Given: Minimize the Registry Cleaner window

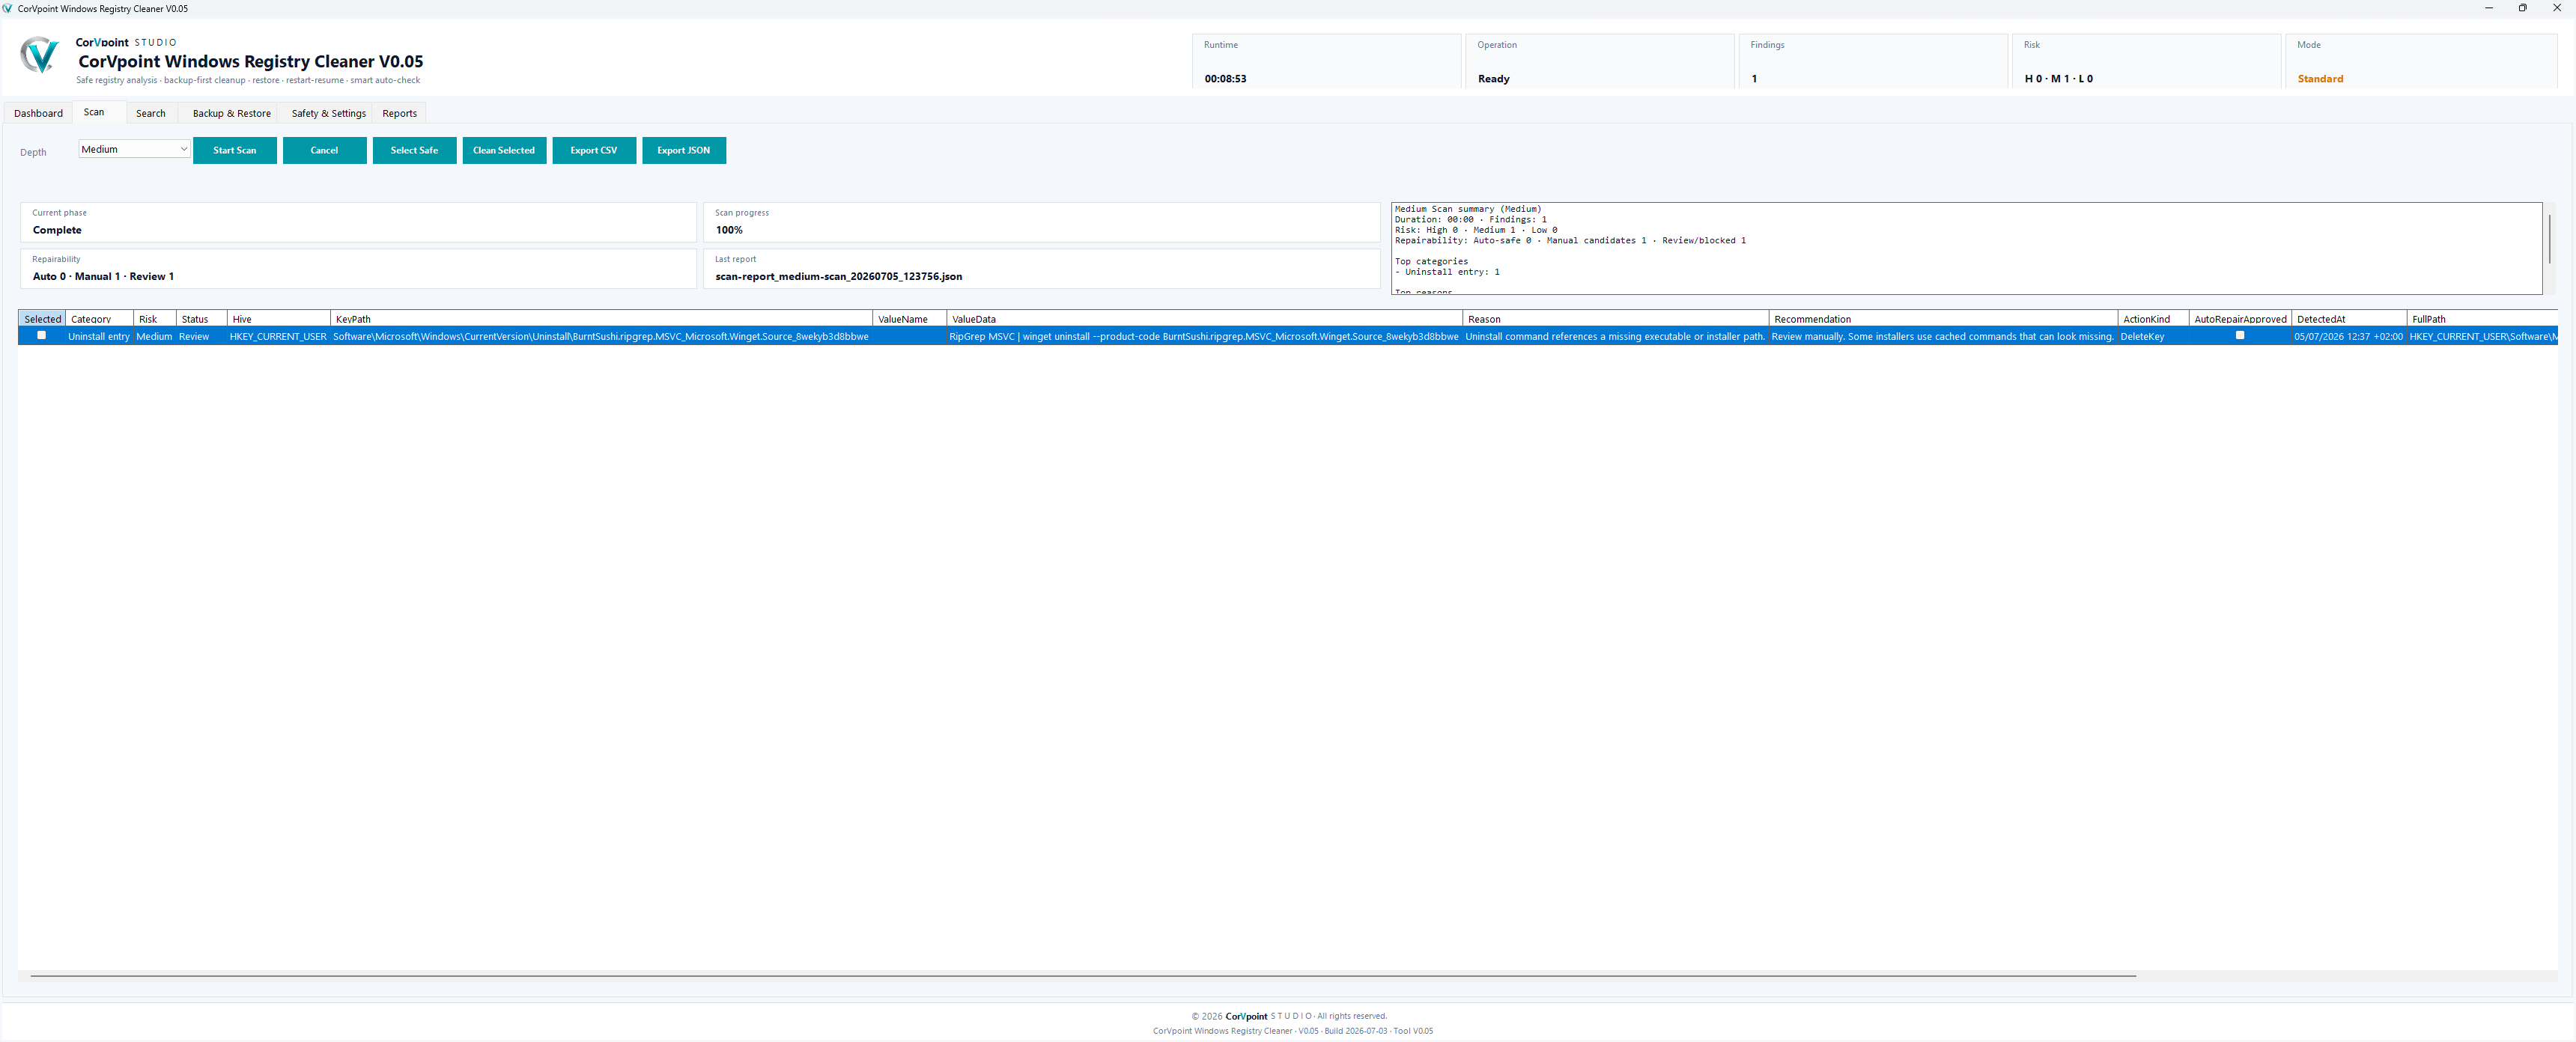Looking at the screenshot, I should (2488, 8).
